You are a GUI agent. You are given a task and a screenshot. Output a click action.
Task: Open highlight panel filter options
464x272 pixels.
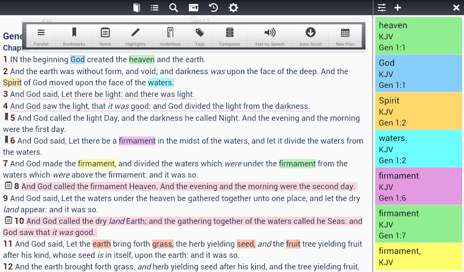[x=382, y=8]
